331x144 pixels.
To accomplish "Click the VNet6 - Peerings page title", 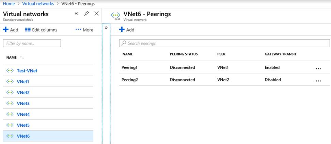I will [147, 14].
